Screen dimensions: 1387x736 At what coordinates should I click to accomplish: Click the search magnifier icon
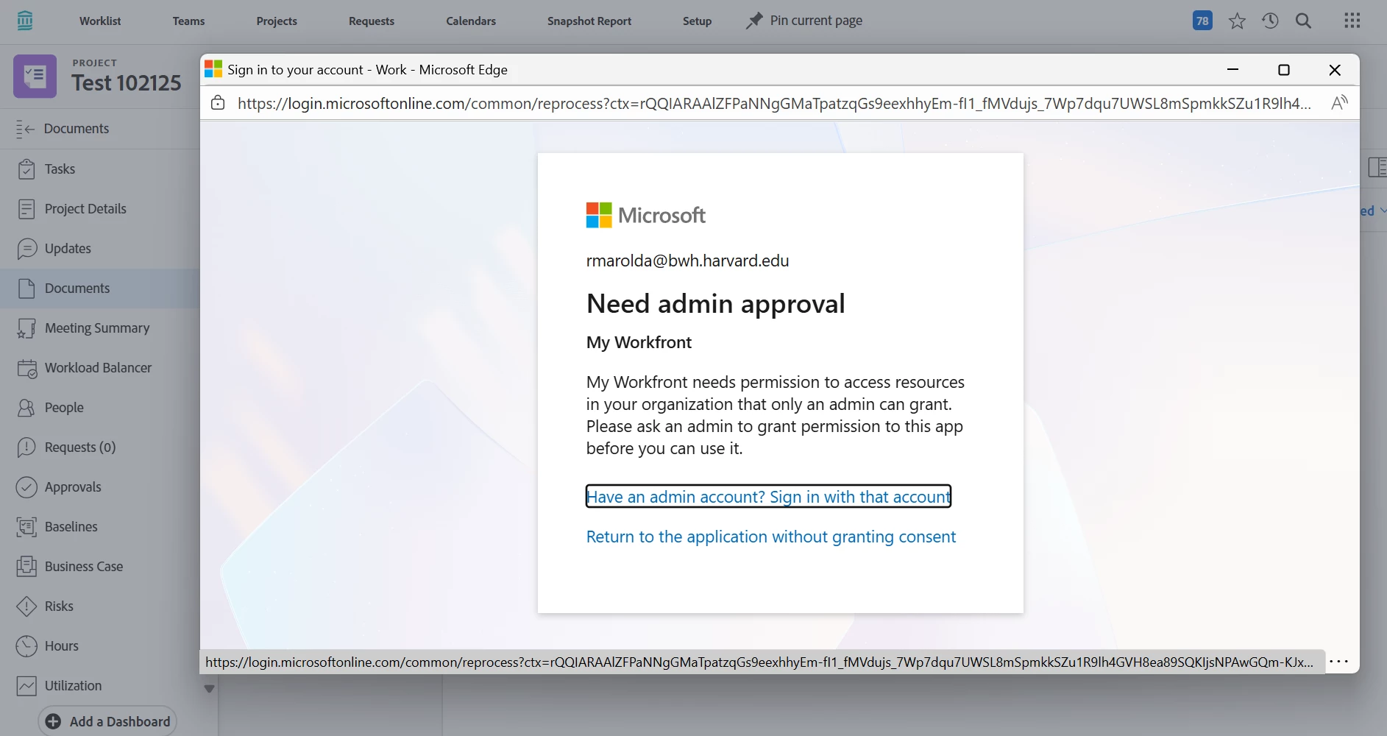[1303, 21]
